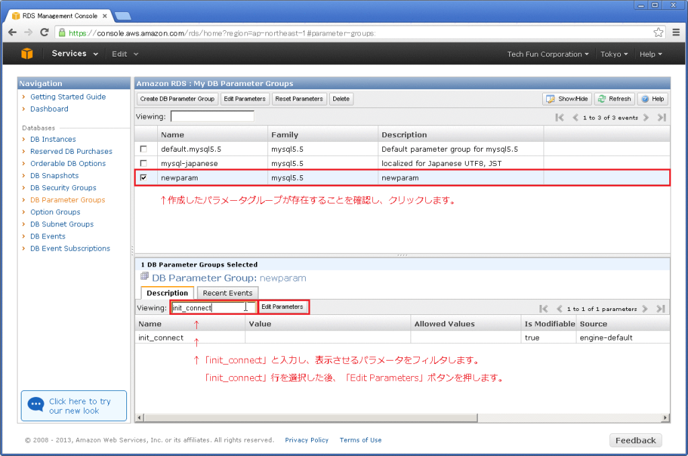Go back with browser back arrow
The width and height of the screenshot is (688, 456).
12,32
